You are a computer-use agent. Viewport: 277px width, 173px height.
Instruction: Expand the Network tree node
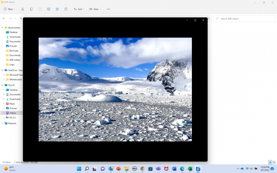tap(2, 123)
